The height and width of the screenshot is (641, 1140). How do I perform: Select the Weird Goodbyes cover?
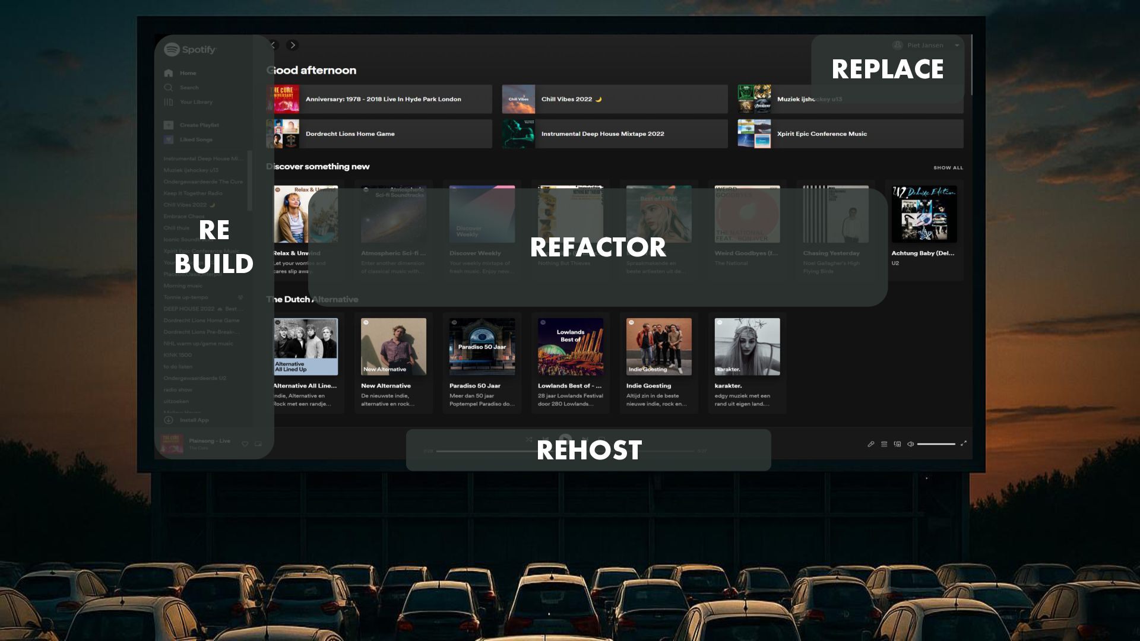tap(748, 214)
